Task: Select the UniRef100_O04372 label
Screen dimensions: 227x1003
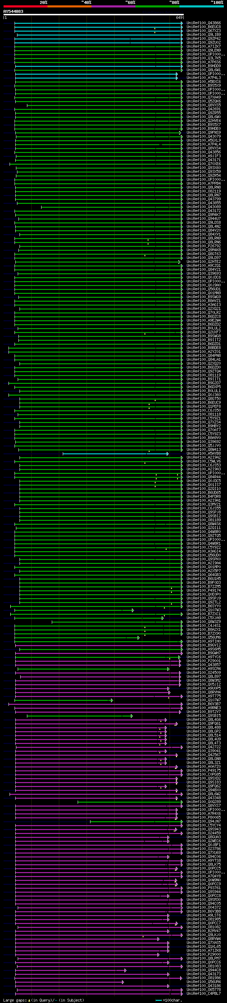Action: pyautogui.click(x=204, y=908)
